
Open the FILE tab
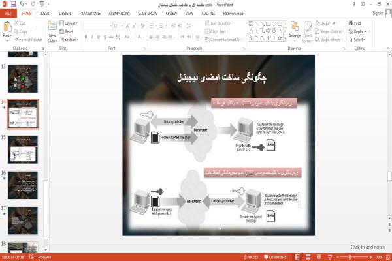(8, 14)
